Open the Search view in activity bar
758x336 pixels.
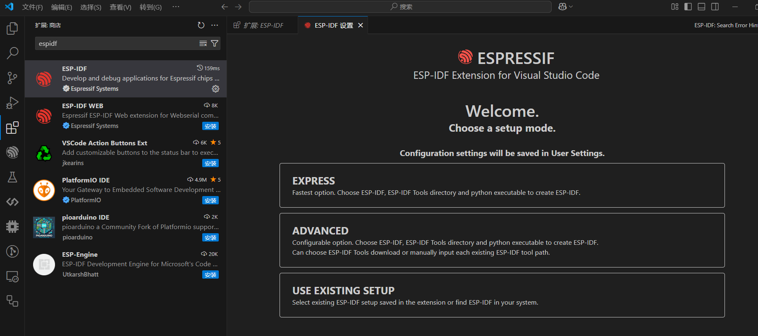coord(12,53)
